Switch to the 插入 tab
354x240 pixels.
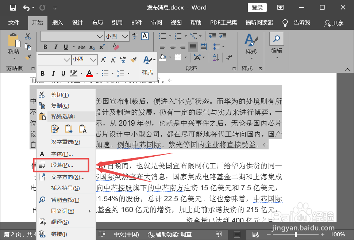[57, 23]
